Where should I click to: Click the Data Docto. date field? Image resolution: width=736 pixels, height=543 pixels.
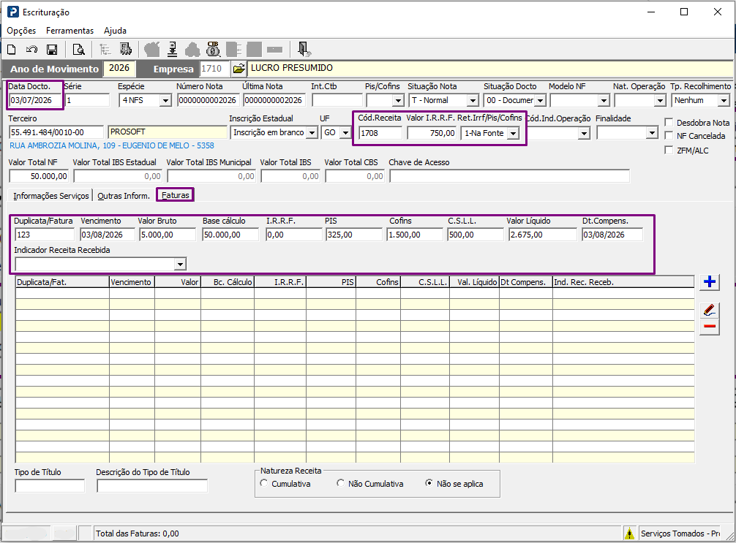[x=36, y=100]
